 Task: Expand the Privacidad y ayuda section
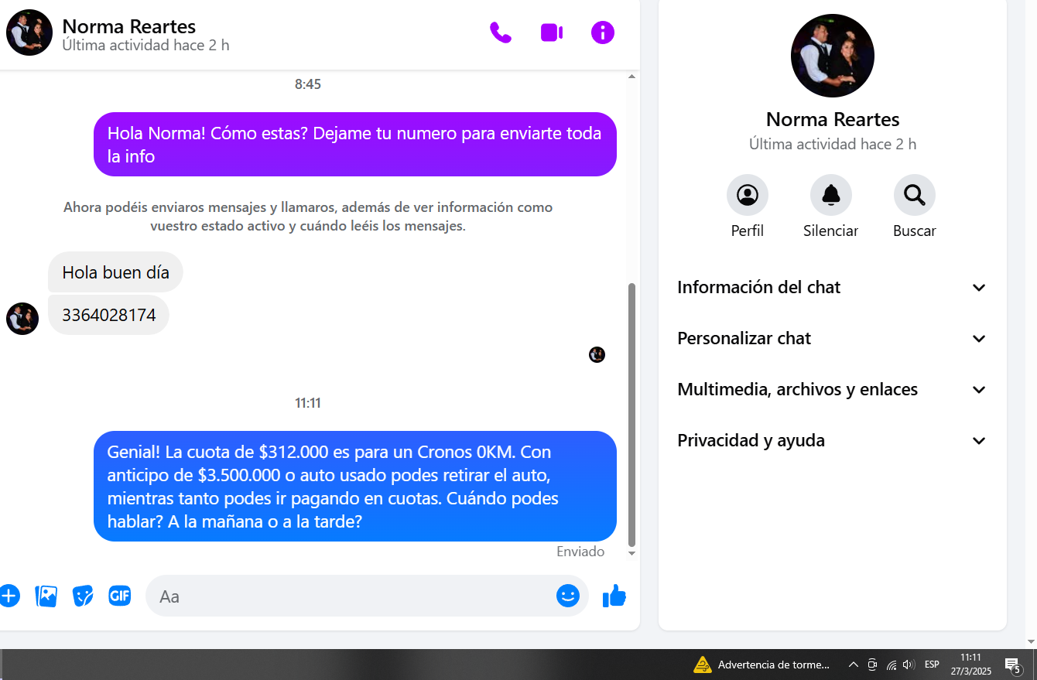pos(833,440)
